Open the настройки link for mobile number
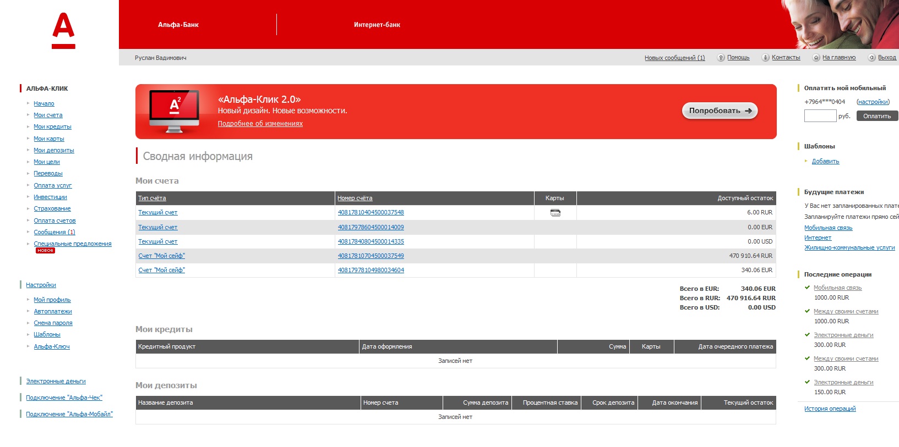This screenshot has width=899, height=447. pos(873,102)
